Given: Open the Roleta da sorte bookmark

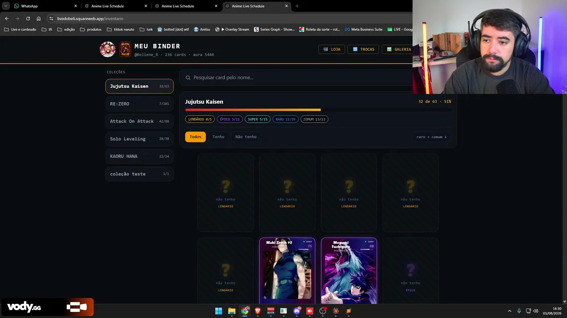Looking at the screenshot, I should click(x=320, y=30).
